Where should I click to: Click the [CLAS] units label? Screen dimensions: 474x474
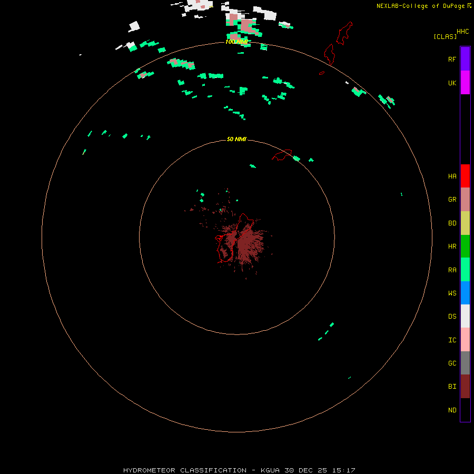pos(445,36)
